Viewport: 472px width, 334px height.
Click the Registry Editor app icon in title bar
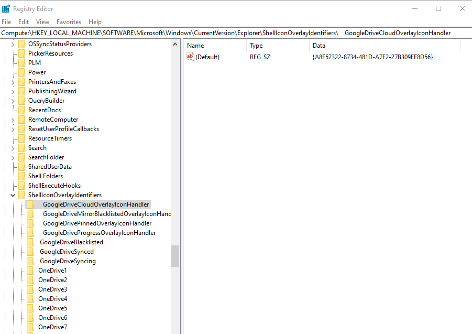(x=6, y=9)
